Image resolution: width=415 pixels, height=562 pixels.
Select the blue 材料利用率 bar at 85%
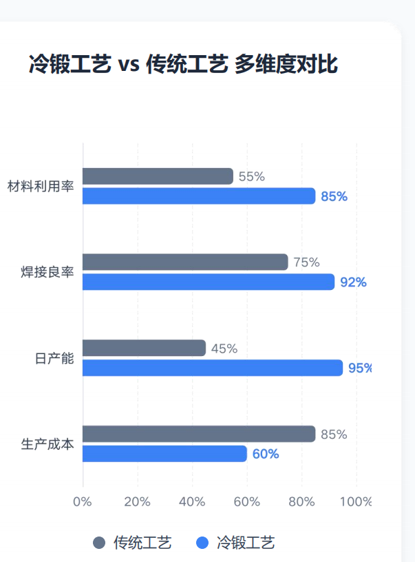[x=199, y=196]
